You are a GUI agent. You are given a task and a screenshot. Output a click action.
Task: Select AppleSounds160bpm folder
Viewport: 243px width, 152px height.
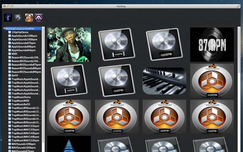coord(24,40)
